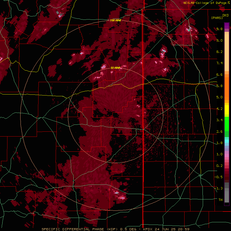Pick the yellow segment of the color bar
Viewport: 231px width, 231px height.
coord(227,110)
